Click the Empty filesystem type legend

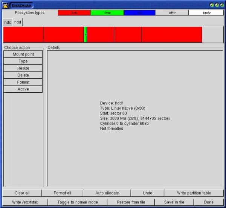point(206,12)
